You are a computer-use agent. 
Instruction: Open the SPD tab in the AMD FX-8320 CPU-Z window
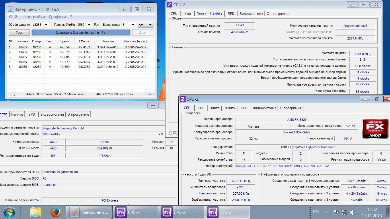pyautogui.click(x=244, y=108)
